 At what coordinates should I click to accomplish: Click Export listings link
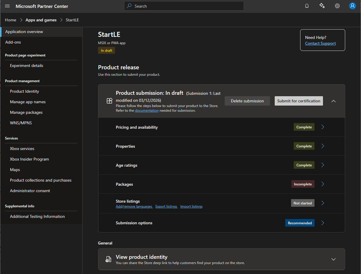point(166,206)
